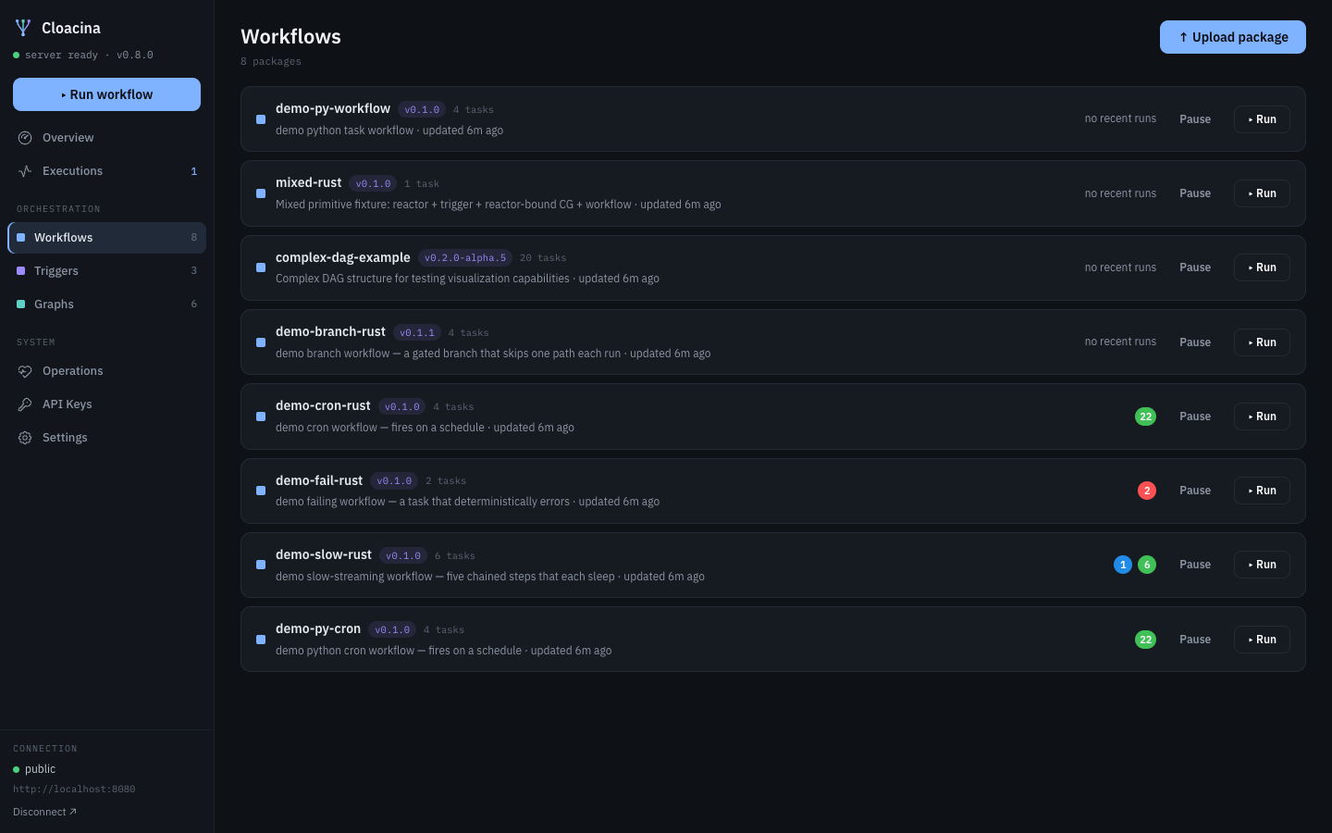
Task: Click the status square on demo-py-cron row
Action: coord(261,640)
